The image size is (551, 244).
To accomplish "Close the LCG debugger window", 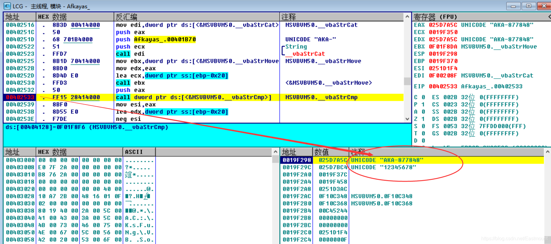I will tap(544, 6).
